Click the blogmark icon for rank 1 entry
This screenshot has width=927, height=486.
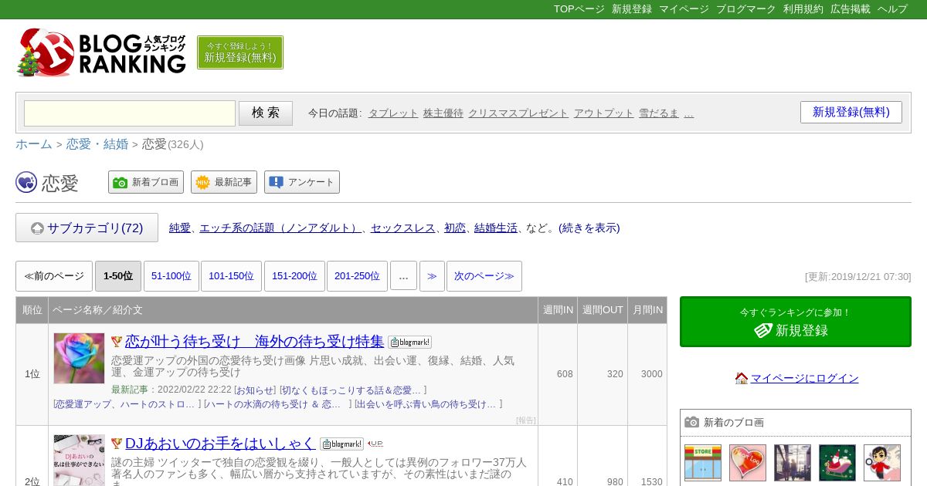409,342
